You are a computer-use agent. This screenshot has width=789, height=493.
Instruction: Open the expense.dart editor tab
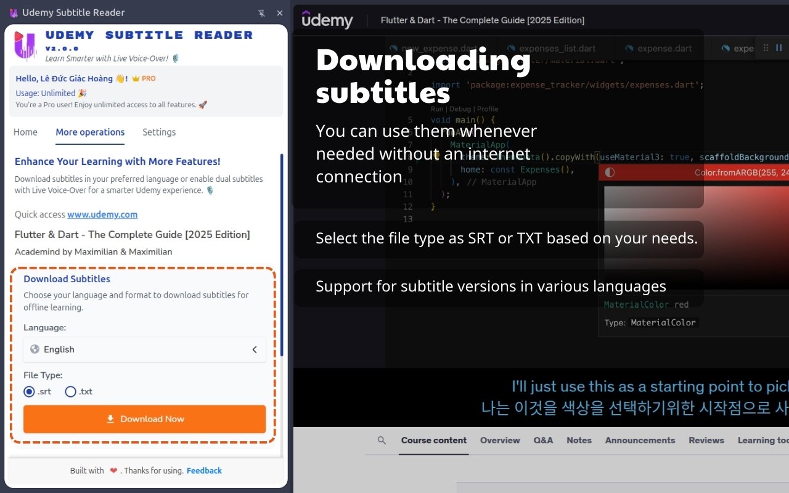[663, 48]
